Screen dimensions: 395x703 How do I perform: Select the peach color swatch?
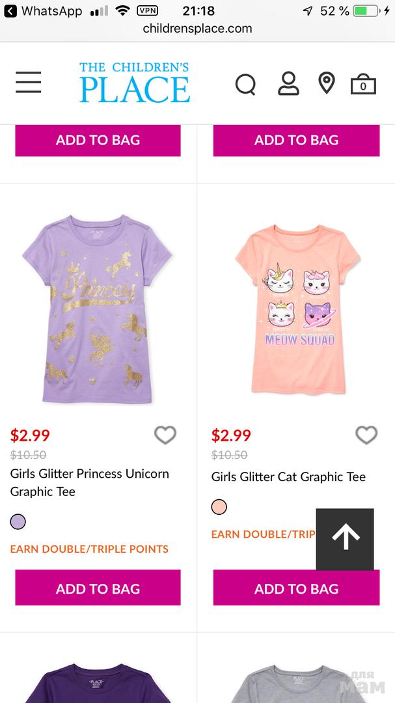point(219,506)
